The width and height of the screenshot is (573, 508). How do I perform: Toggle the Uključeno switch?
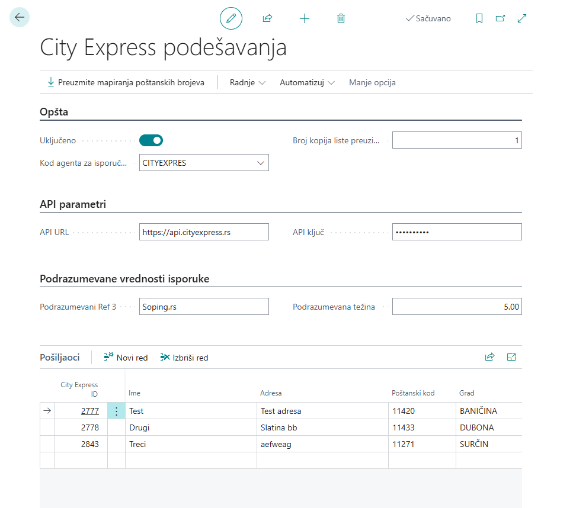click(x=151, y=140)
